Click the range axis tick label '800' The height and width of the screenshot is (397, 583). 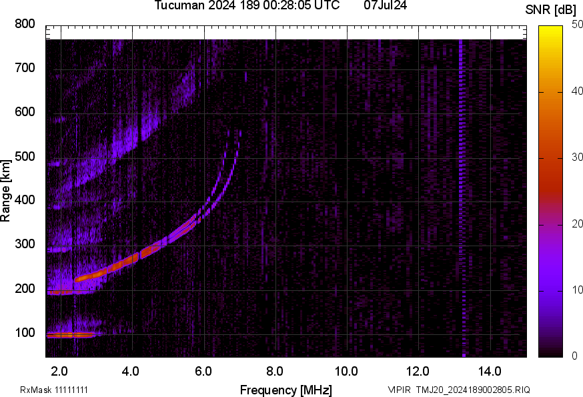pos(25,23)
